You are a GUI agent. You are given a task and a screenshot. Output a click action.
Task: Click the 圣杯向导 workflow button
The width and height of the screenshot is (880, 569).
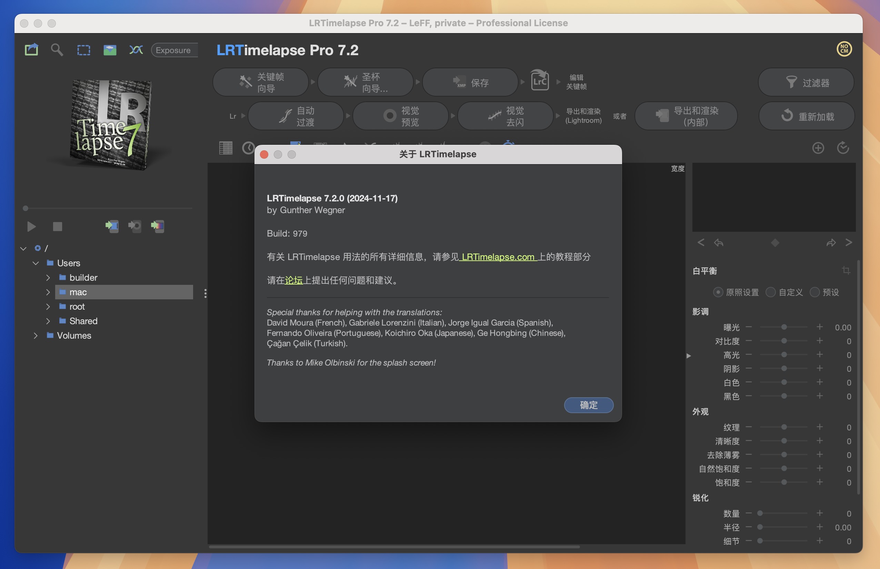pos(366,82)
